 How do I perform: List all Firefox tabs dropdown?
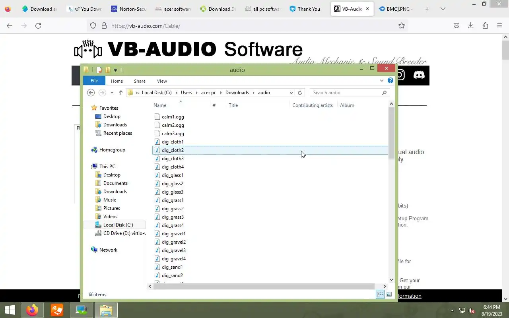click(x=443, y=9)
